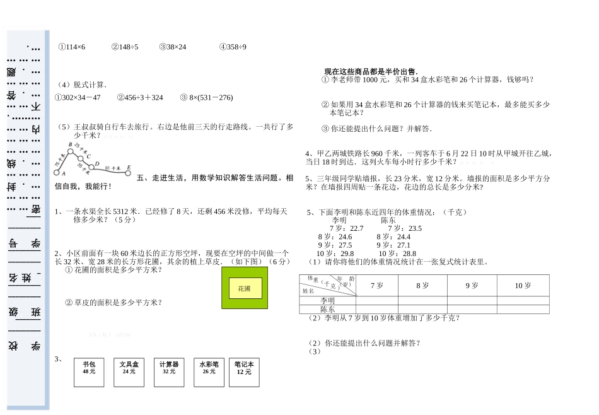Click the bold line 现在这些商品都是半价出售
This screenshot has width=599, height=415.
[371, 71]
